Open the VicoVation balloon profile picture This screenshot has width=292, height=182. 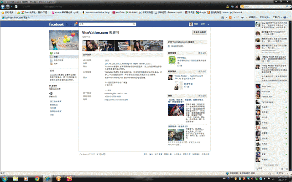(x=64, y=40)
